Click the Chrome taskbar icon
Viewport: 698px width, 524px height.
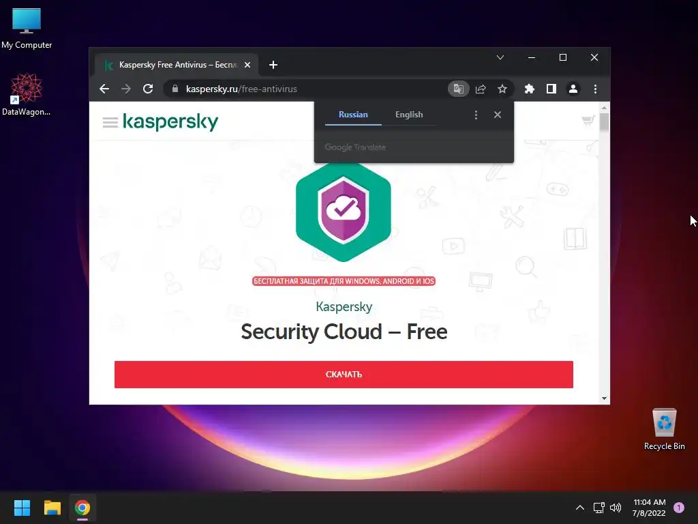pyautogui.click(x=82, y=508)
